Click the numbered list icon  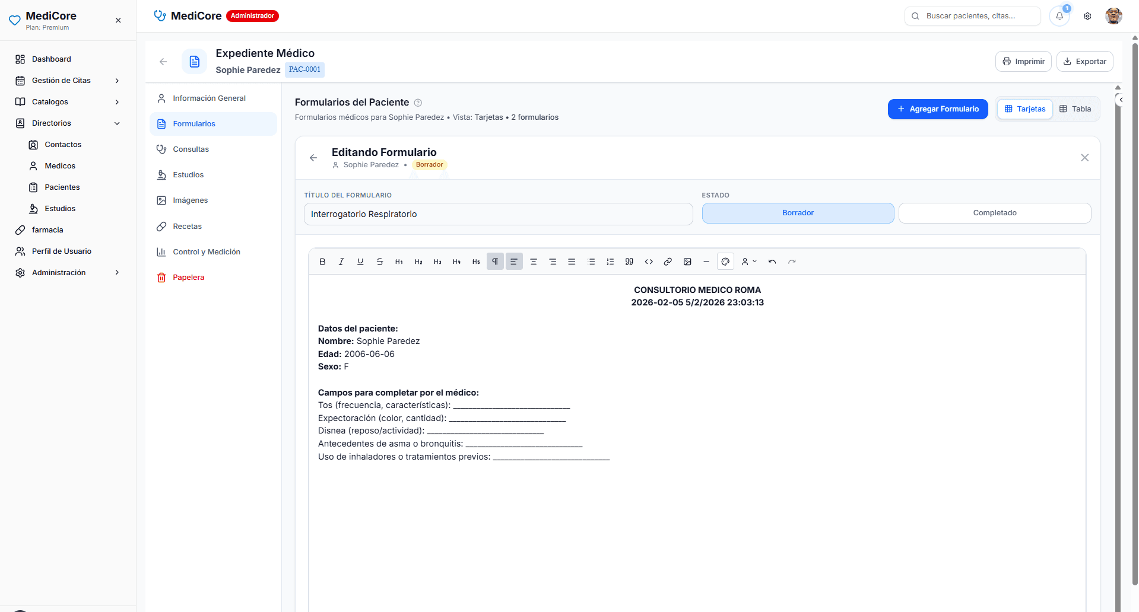pos(610,262)
